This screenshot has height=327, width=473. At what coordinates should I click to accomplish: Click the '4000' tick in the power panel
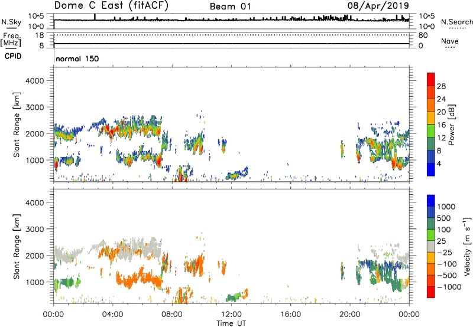35,81
